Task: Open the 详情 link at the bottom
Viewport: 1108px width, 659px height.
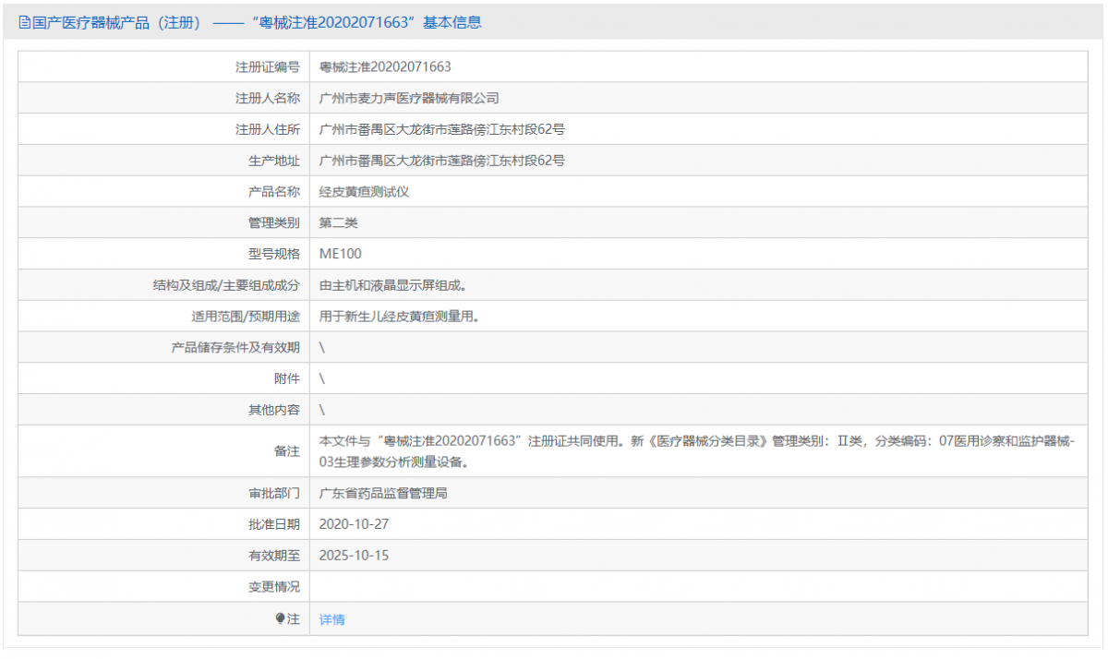Action: pos(330,618)
